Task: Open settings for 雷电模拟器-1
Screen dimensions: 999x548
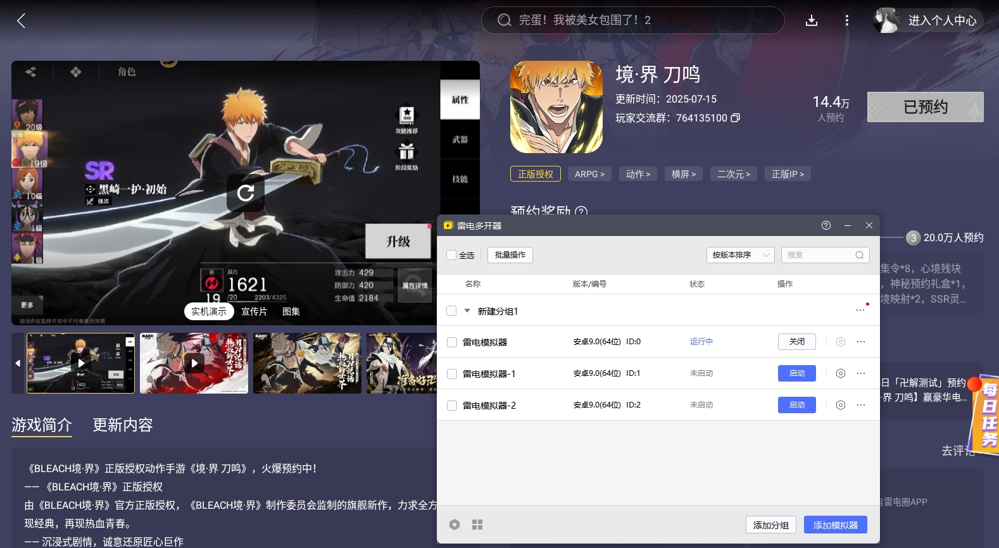Action: coord(841,373)
